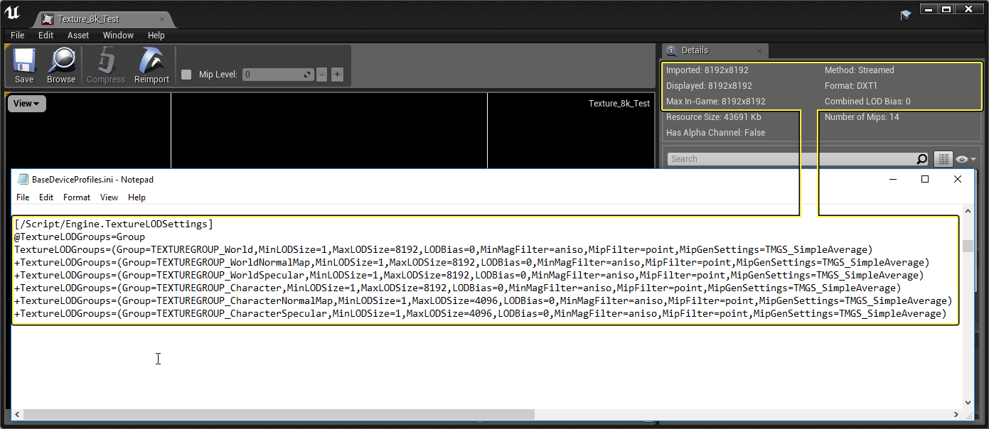
Task: Decrease Mip Level with minus button
Action: tap(322, 75)
